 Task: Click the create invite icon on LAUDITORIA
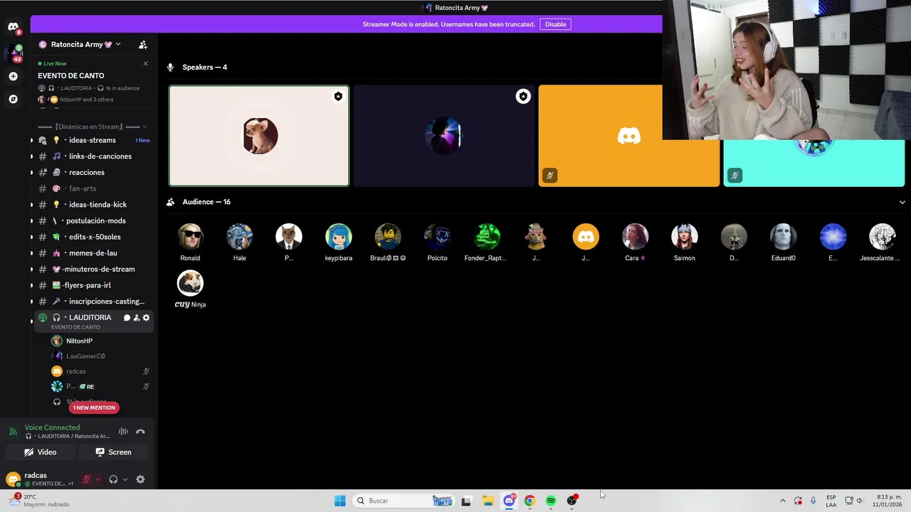pos(137,318)
